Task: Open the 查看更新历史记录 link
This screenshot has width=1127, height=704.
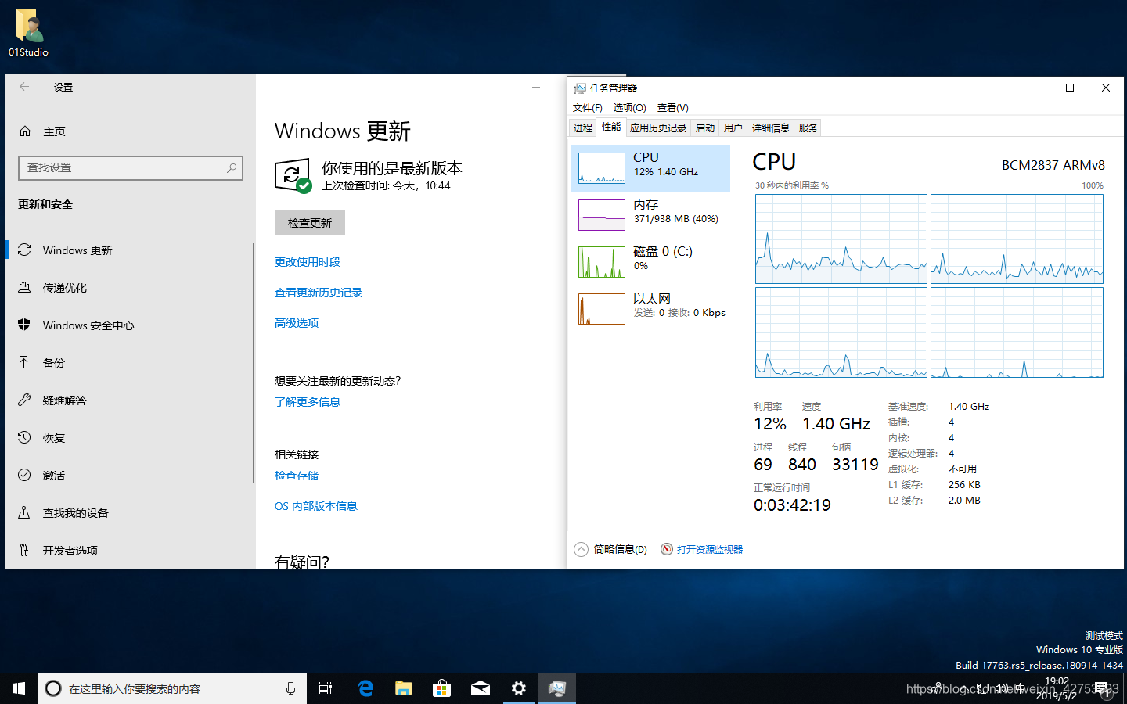Action: (319, 293)
